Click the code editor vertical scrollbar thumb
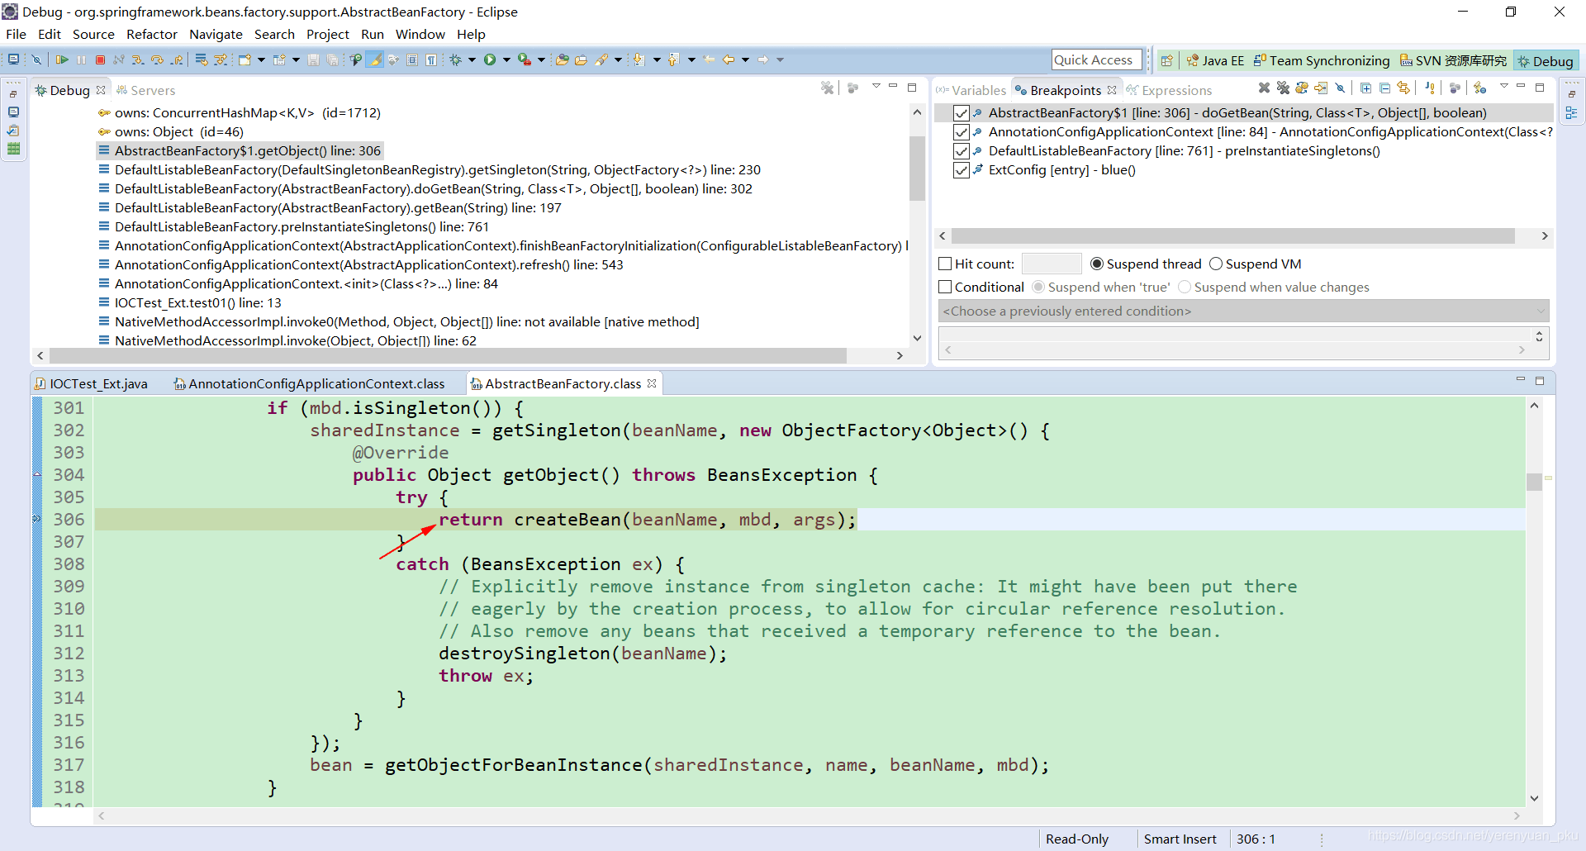 tap(1534, 481)
